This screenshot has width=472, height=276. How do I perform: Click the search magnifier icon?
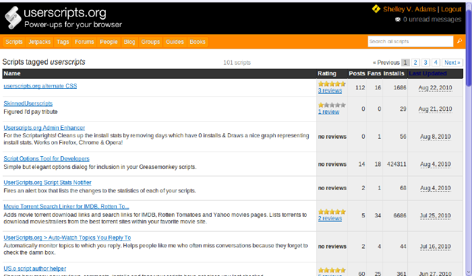point(459,41)
